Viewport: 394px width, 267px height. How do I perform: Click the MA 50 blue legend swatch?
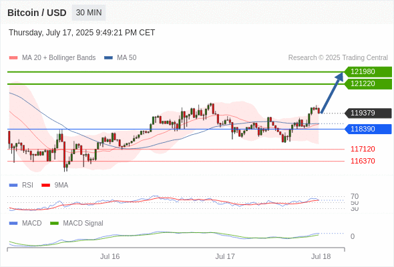point(108,58)
